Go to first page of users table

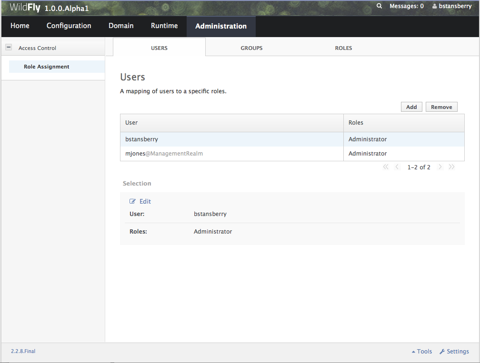pos(386,167)
